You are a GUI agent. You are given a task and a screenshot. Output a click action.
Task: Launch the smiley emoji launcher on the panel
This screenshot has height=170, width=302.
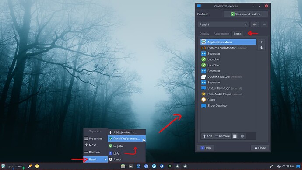click(37, 166)
